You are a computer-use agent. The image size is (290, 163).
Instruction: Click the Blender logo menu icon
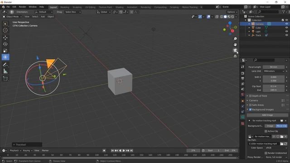pos(3,7)
